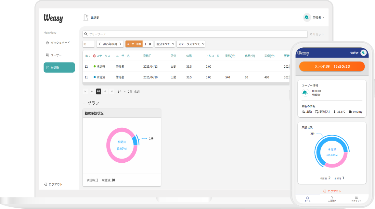
Task: Go to previous month before 2025年04月
Action: point(99,44)
